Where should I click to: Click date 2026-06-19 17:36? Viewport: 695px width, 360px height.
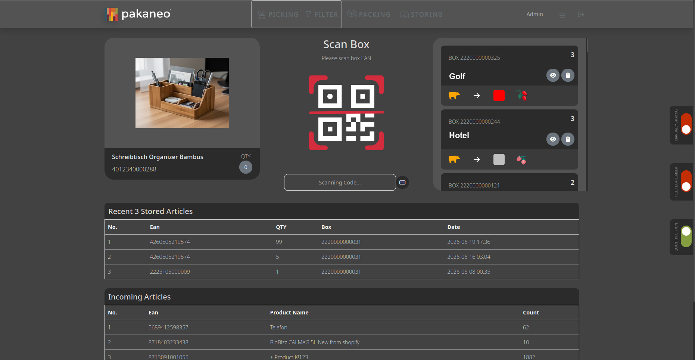click(469, 242)
